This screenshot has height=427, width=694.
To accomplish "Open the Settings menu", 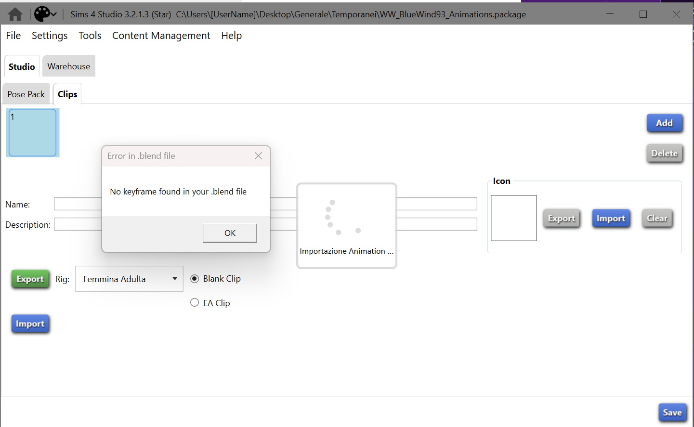I will pos(50,36).
